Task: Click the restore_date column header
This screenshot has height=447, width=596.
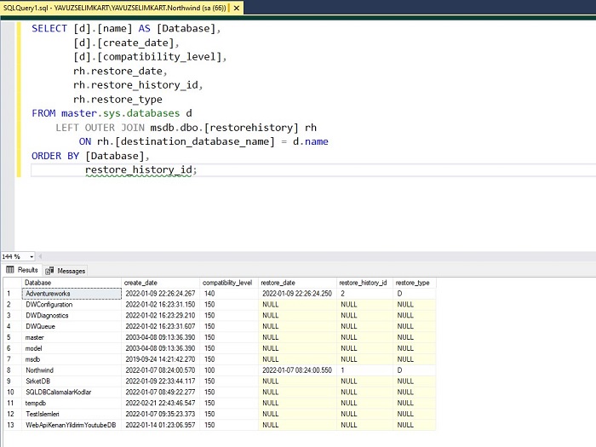Action: point(297,283)
